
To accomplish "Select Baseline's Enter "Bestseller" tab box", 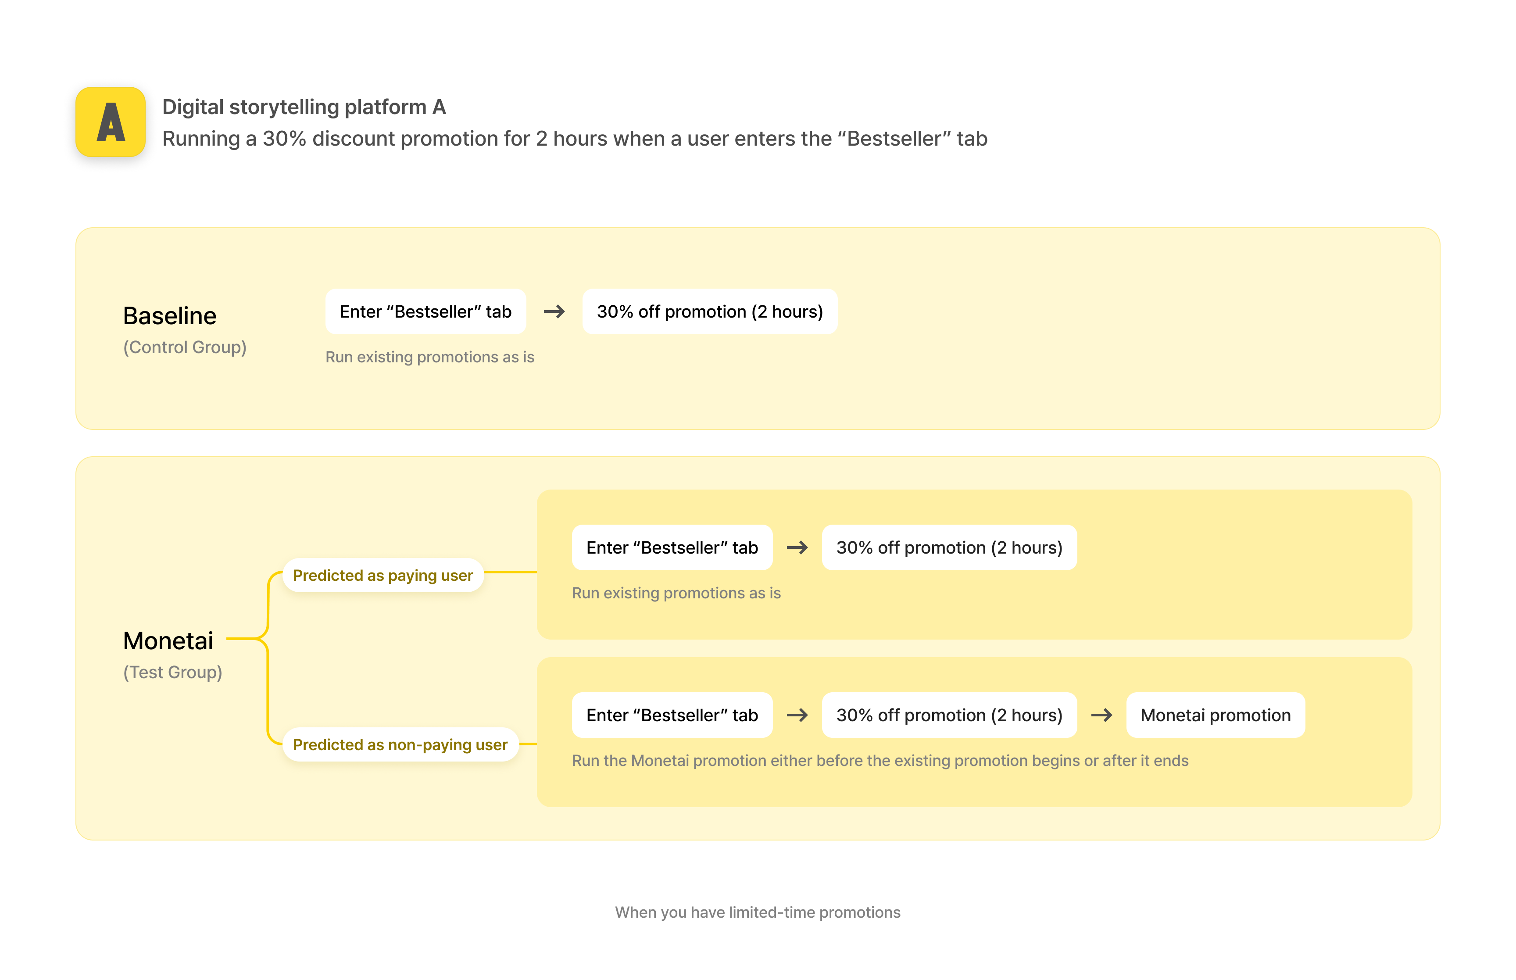I will point(425,311).
